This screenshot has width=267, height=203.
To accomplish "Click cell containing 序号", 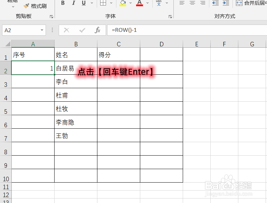I will (33, 55).
